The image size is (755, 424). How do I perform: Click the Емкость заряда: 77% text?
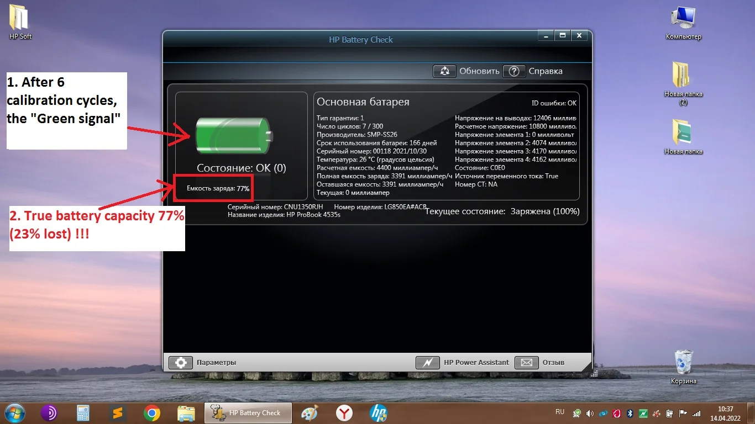[218, 188]
